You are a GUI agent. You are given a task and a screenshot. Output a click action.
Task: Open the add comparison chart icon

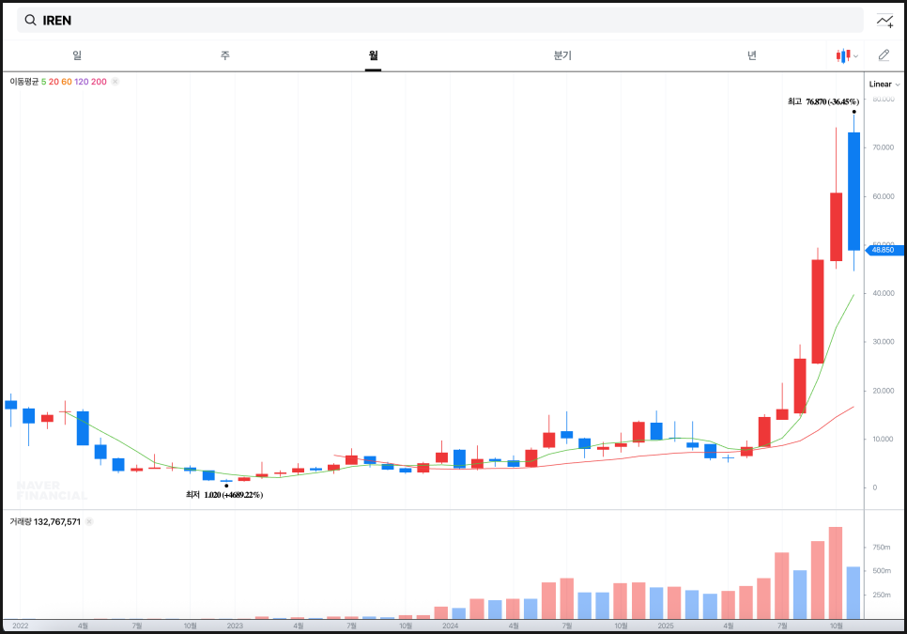(884, 21)
